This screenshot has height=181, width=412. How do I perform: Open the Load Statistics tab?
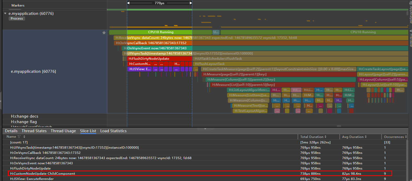click(113, 131)
